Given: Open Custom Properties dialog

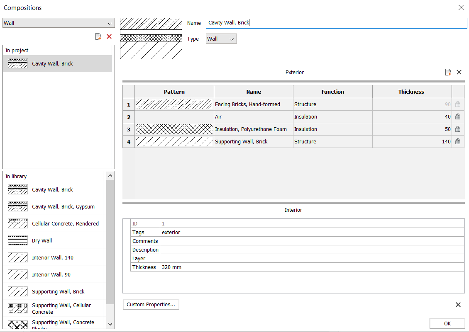Looking at the screenshot, I should [151, 305].
